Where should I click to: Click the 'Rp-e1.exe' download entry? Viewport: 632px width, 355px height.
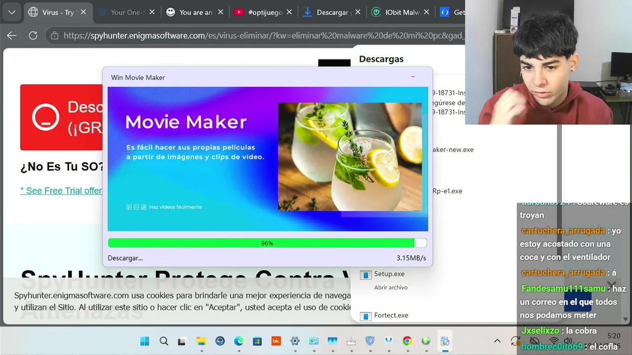point(447,191)
